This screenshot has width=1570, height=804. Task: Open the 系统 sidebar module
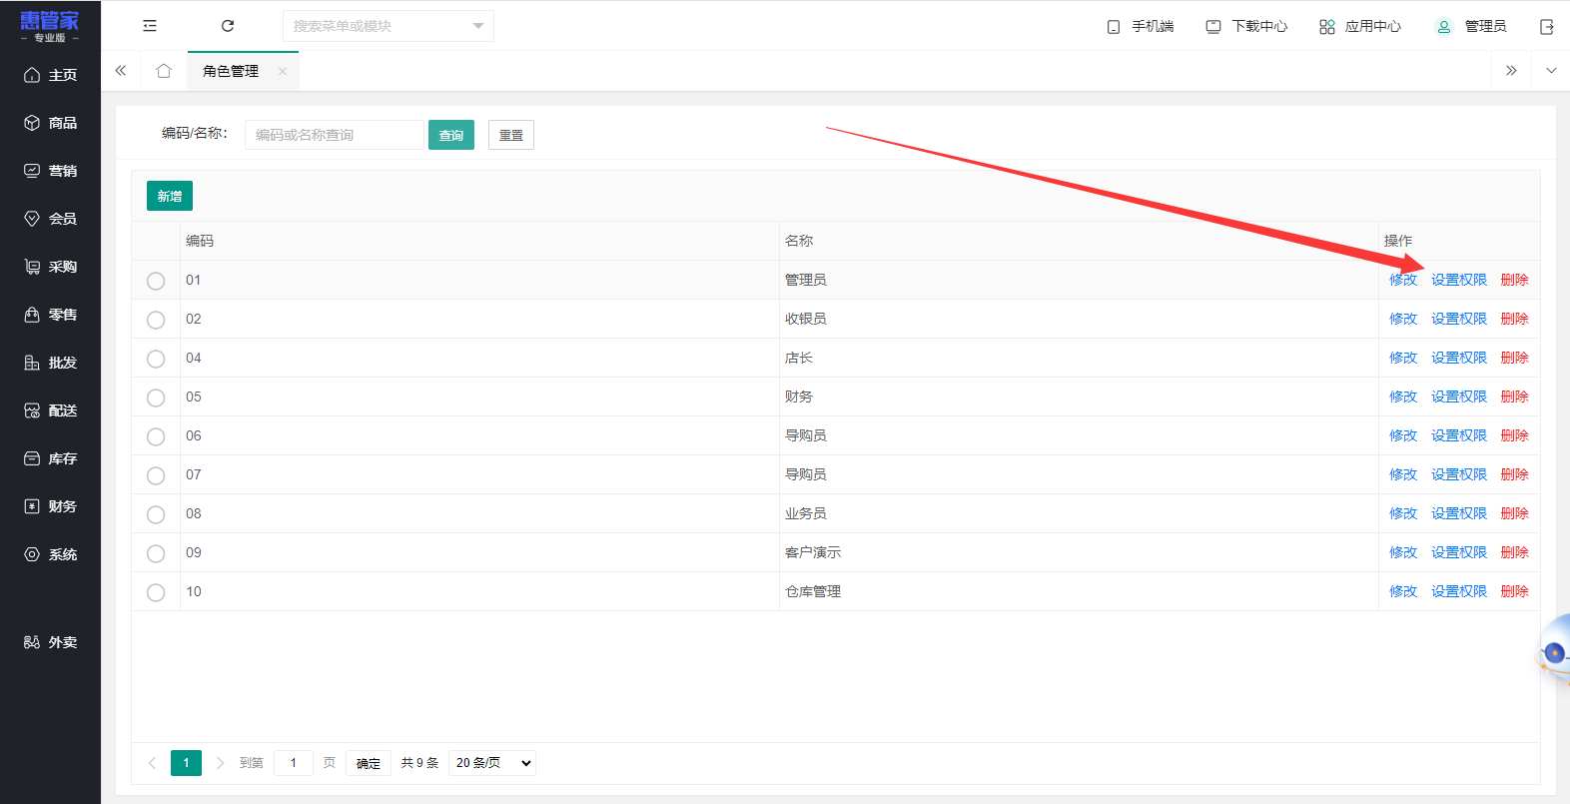50,554
